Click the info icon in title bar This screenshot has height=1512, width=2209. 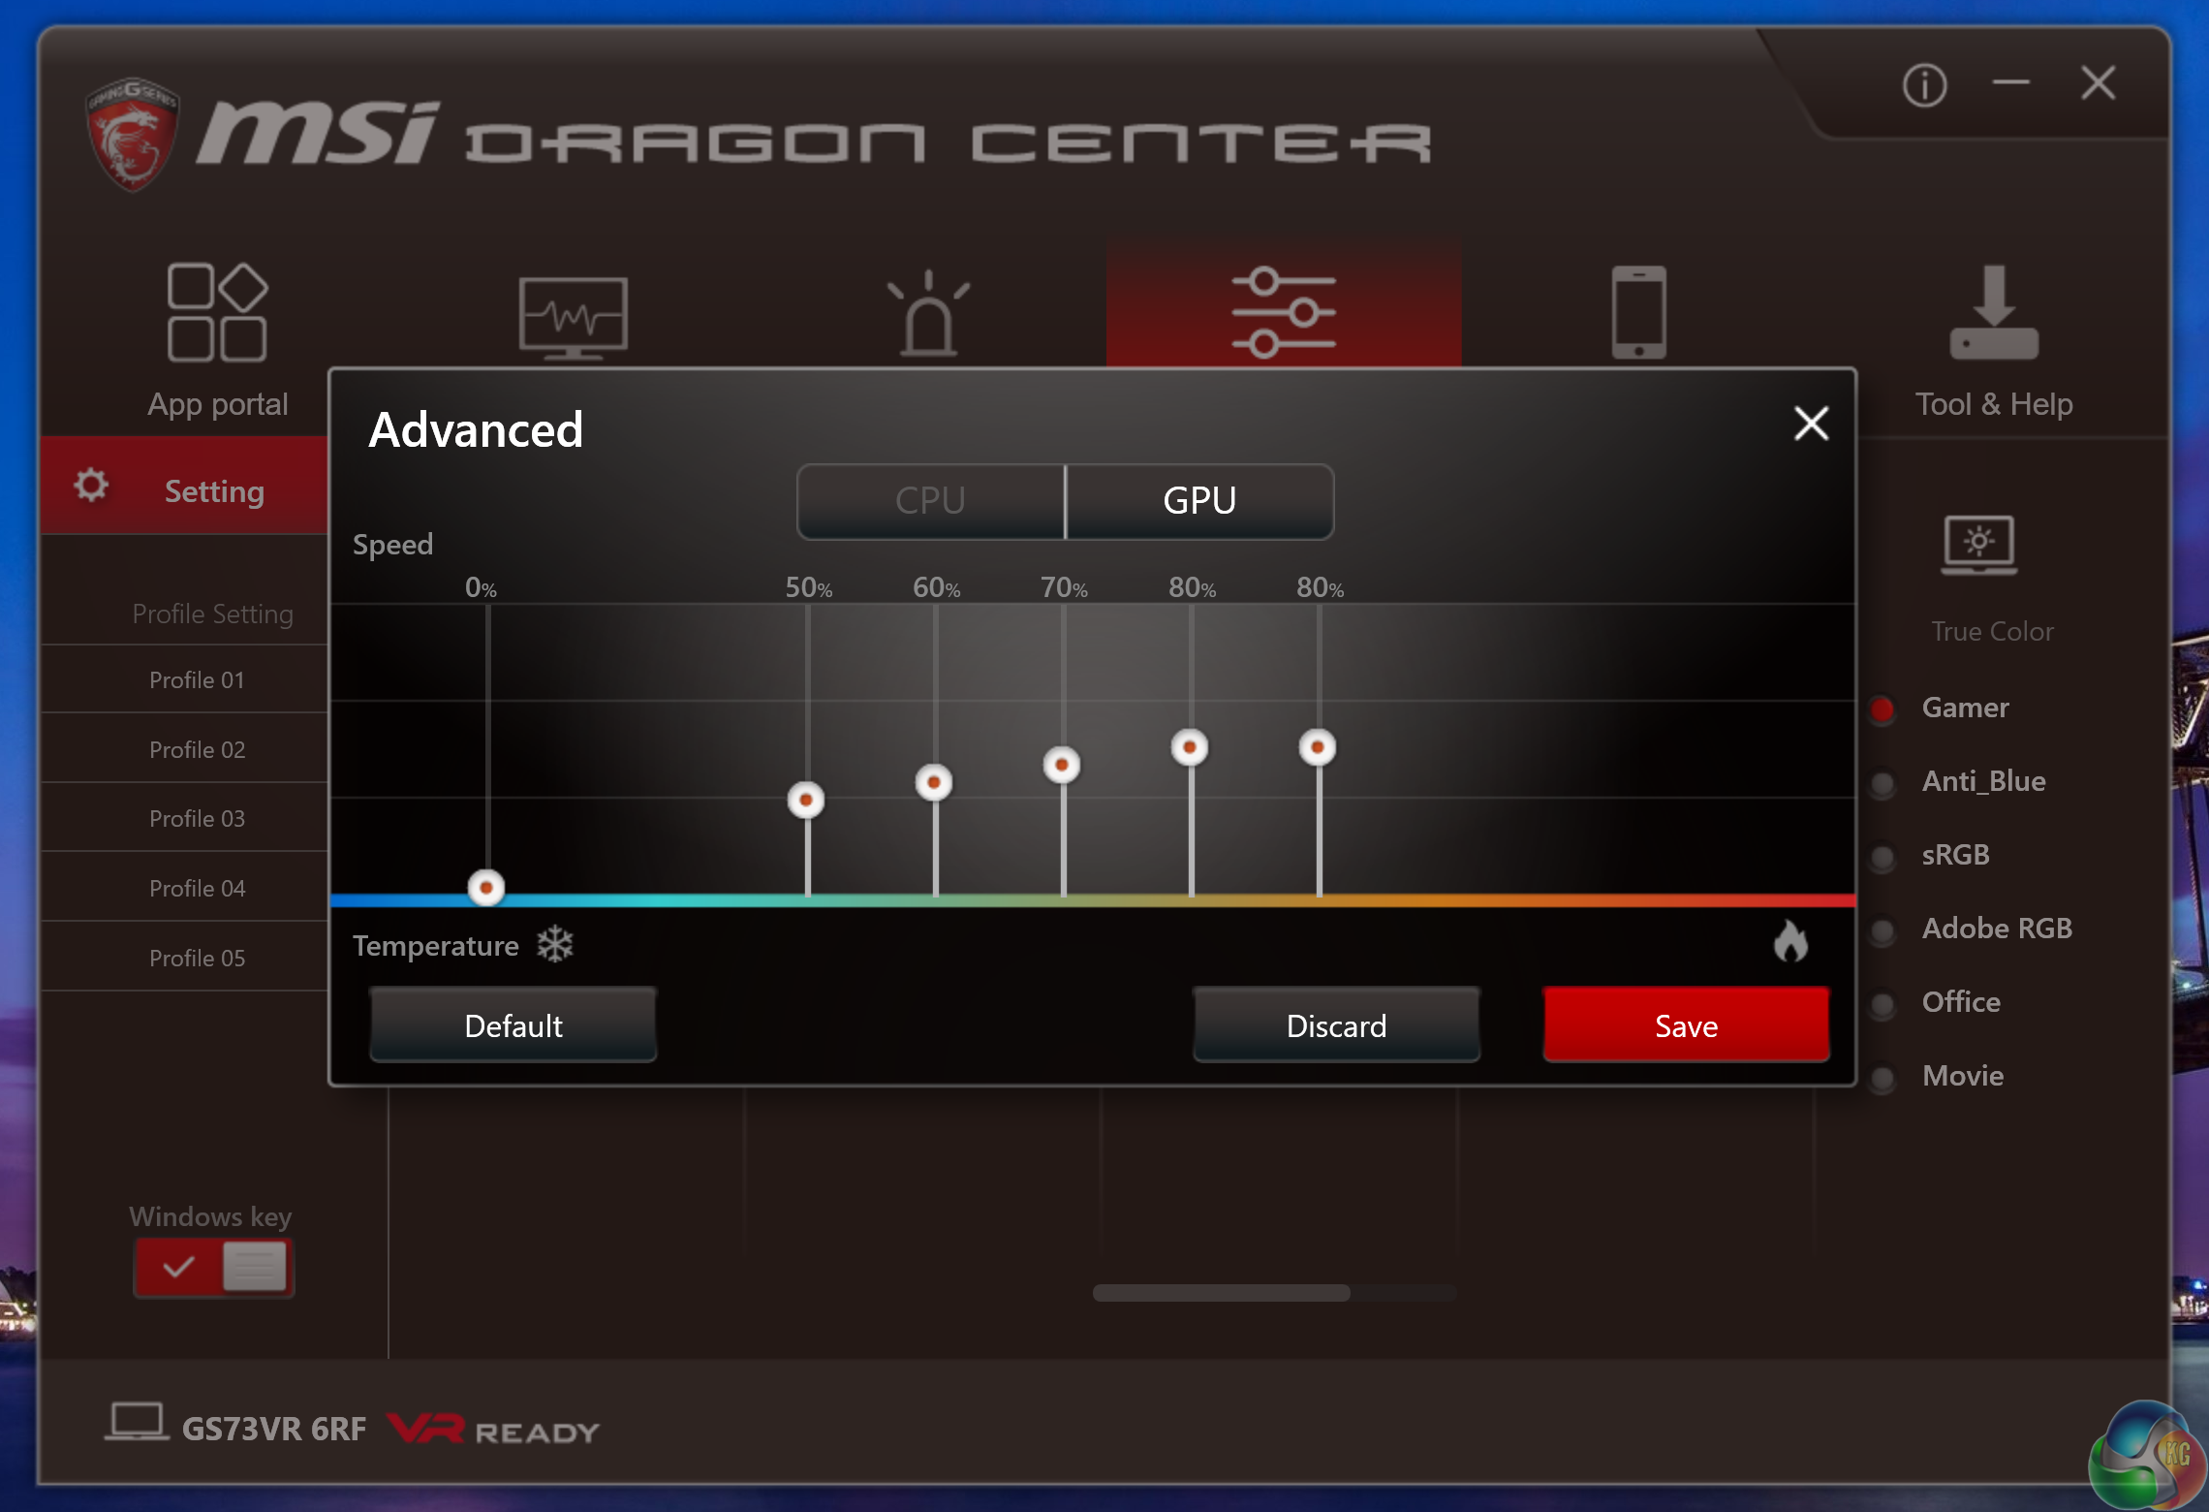[1924, 85]
